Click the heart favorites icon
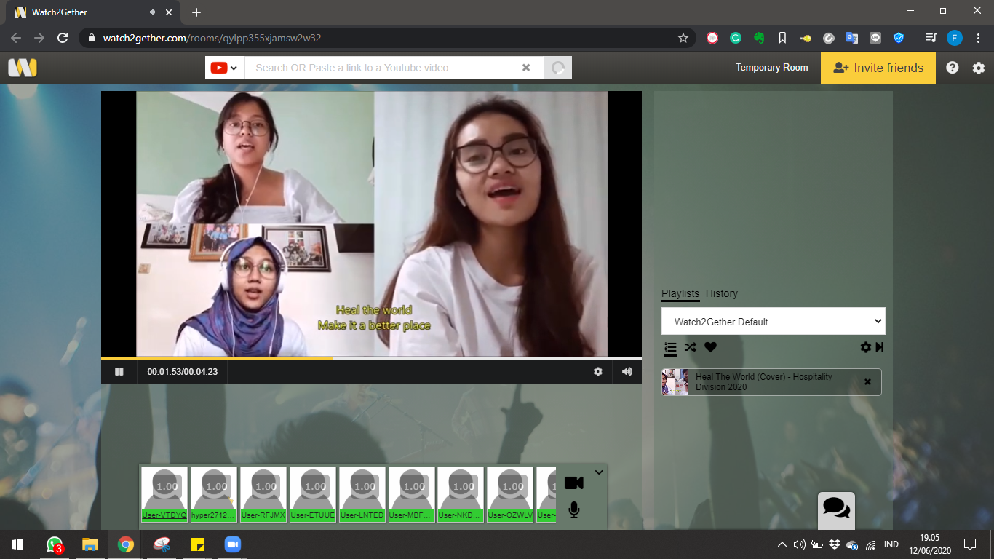 click(710, 347)
